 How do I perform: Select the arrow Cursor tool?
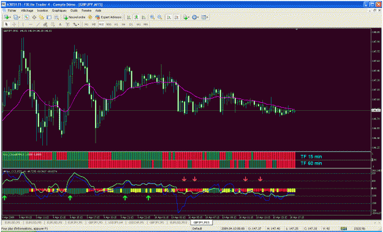pos(6,24)
